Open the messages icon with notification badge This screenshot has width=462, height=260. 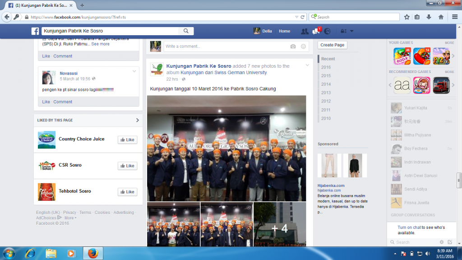(316, 31)
